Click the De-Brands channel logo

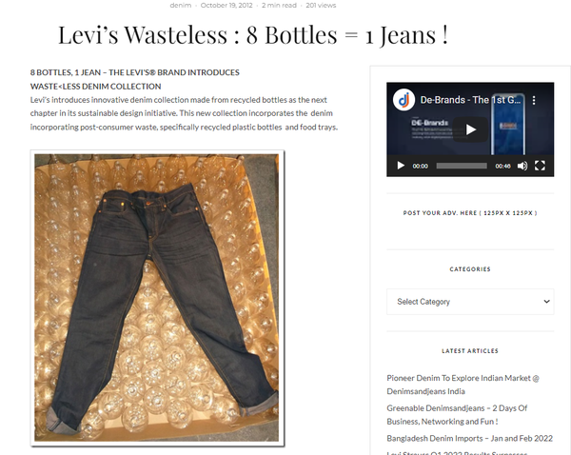point(404,100)
